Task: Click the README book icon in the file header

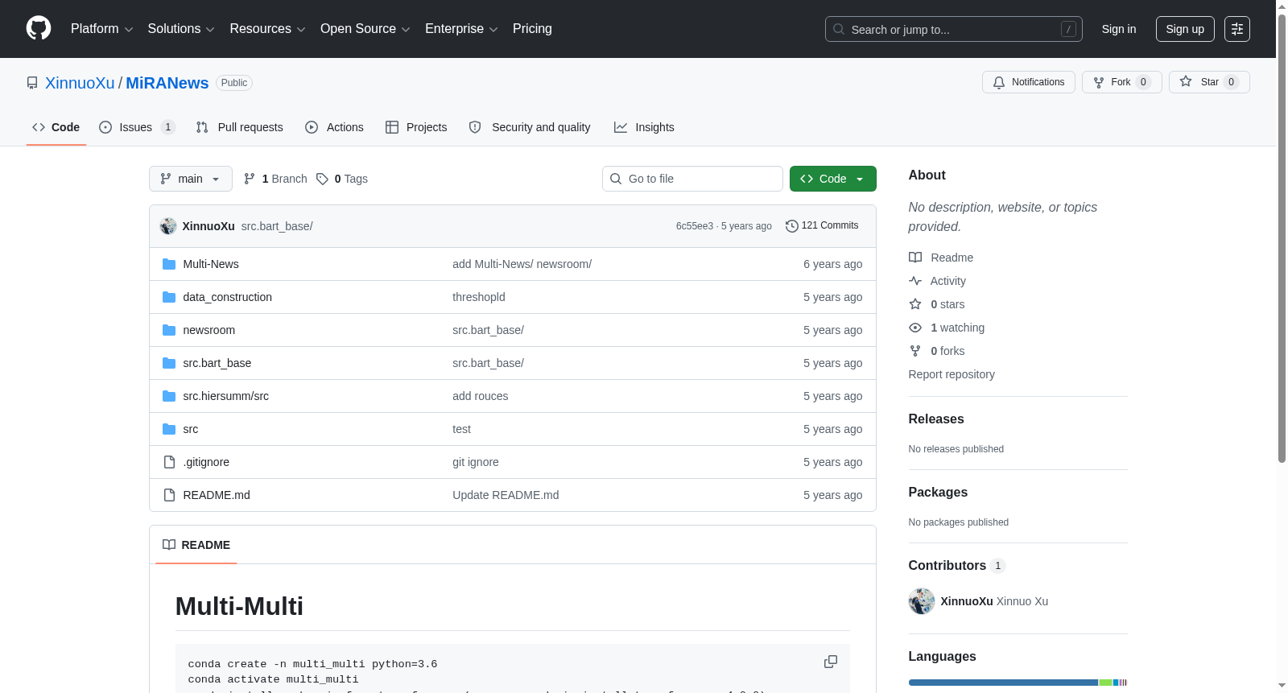Action: pyautogui.click(x=169, y=545)
